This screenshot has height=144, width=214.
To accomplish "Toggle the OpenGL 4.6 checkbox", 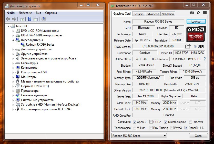I will click(186, 128).
